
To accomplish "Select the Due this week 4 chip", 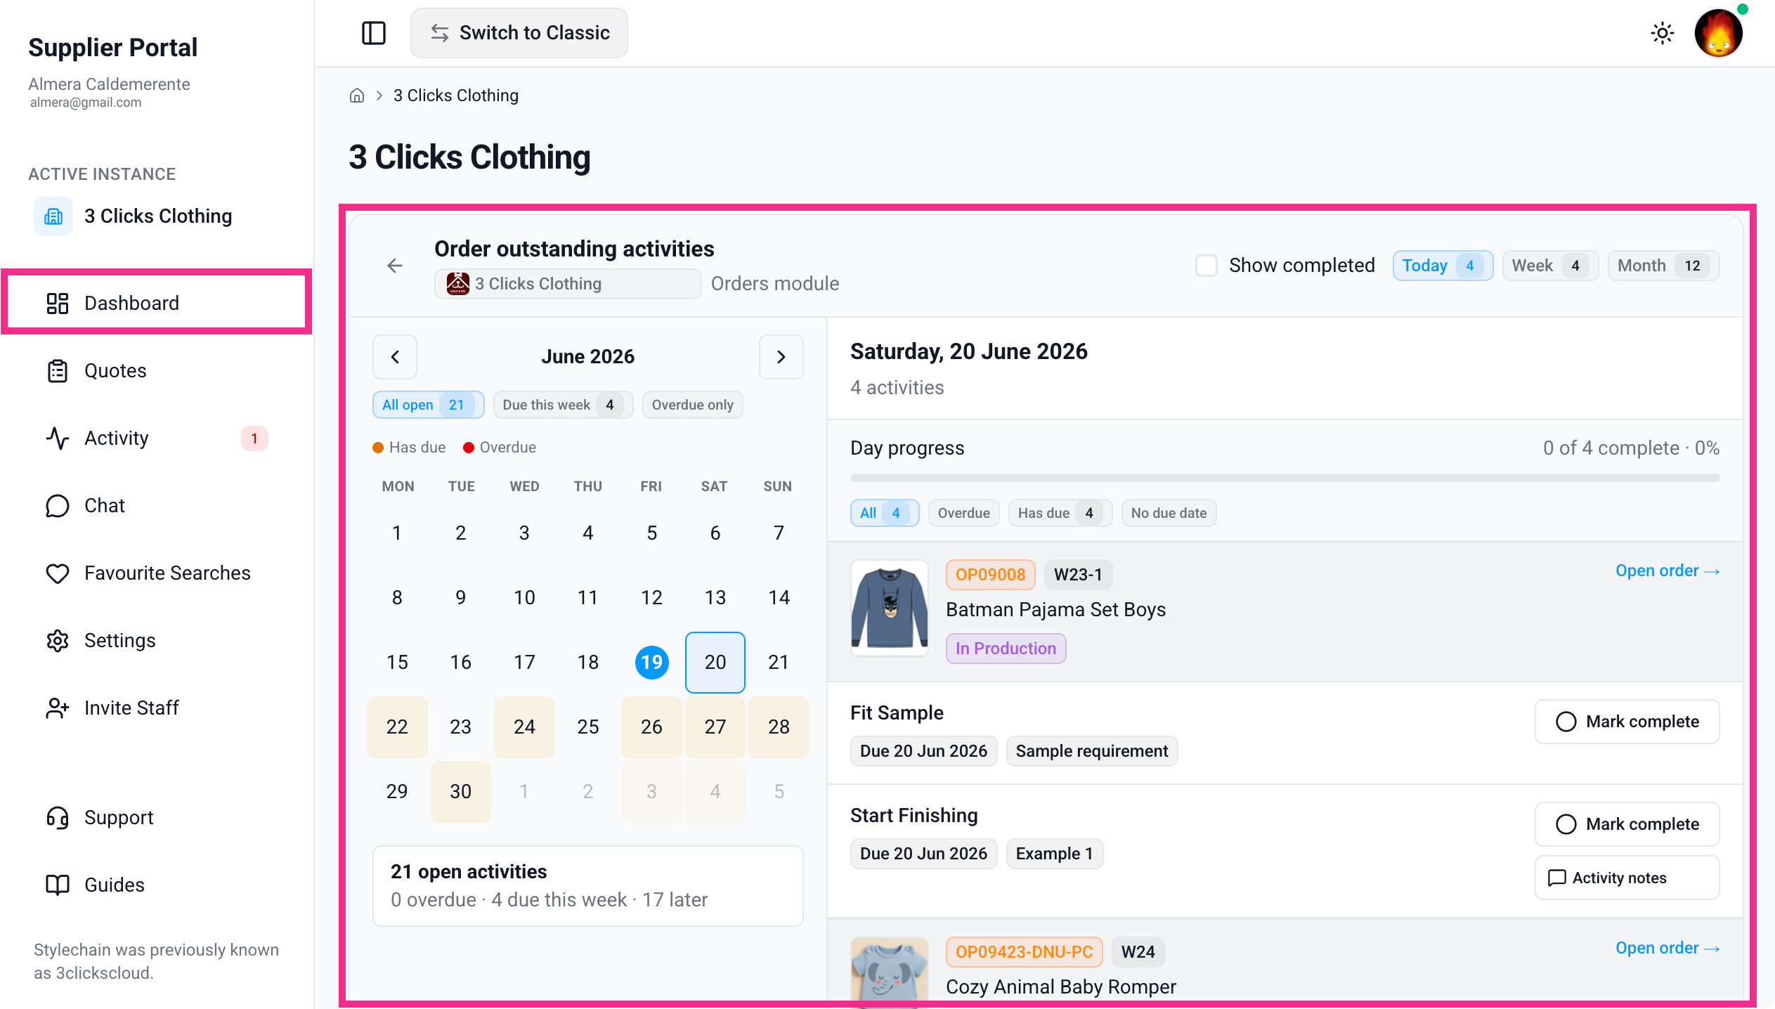I will coord(564,405).
